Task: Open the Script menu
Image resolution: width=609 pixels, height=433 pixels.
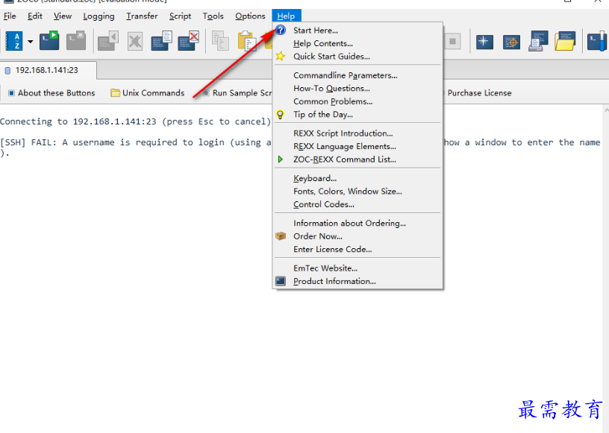Action: tap(180, 16)
